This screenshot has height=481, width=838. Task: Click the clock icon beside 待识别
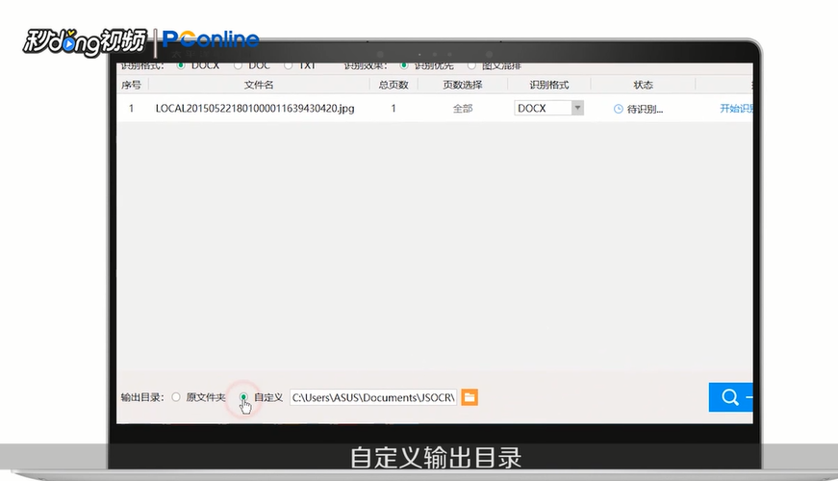(619, 109)
